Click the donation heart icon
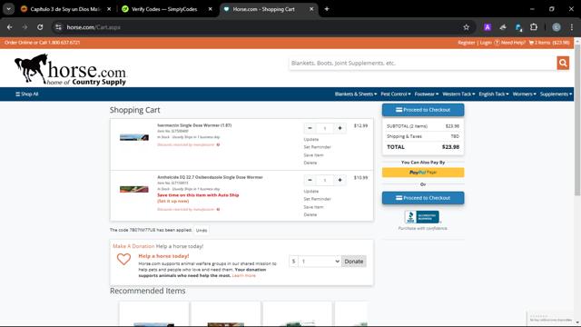Viewport: 581px width, 327px height. point(123,259)
